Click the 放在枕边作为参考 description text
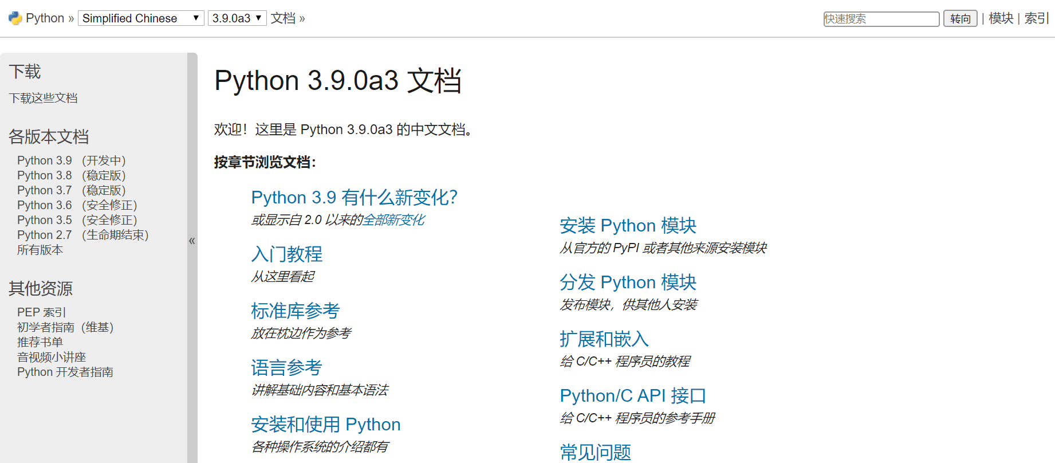 click(x=301, y=333)
